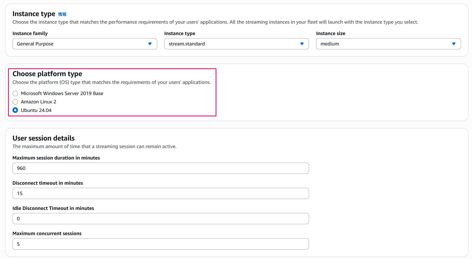
Task: Click the Disconnect timeout in minutes label
Action: (x=48, y=183)
